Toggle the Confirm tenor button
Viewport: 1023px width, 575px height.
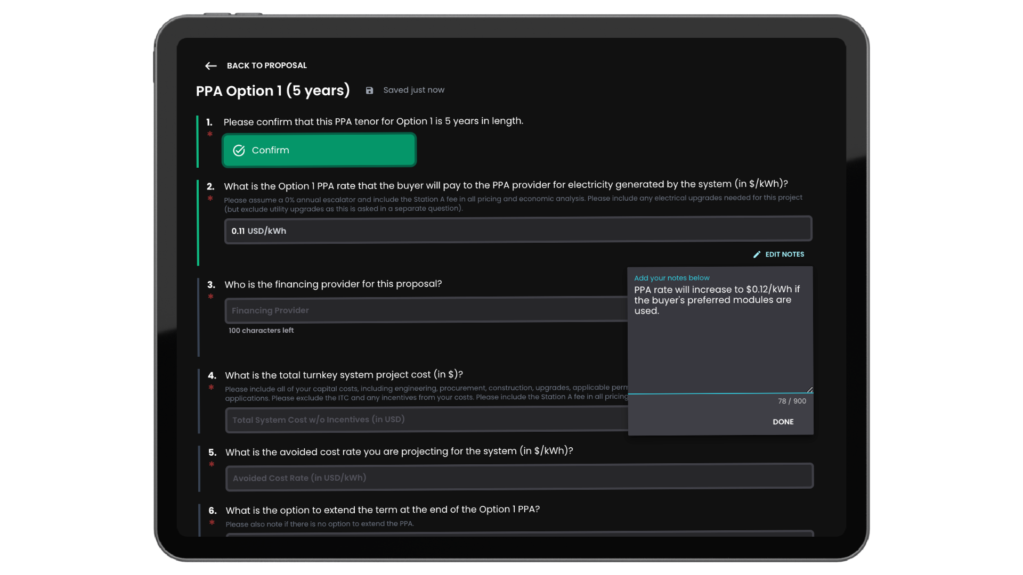[x=319, y=150]
